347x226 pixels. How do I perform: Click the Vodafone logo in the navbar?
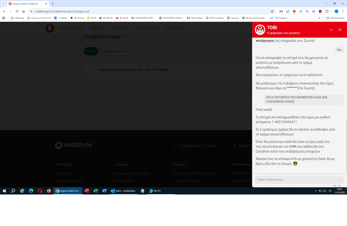coord(50,28)
